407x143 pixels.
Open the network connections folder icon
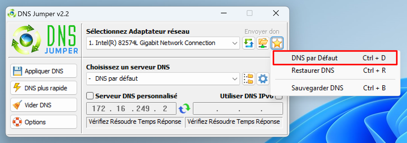[x=263, y=43]
